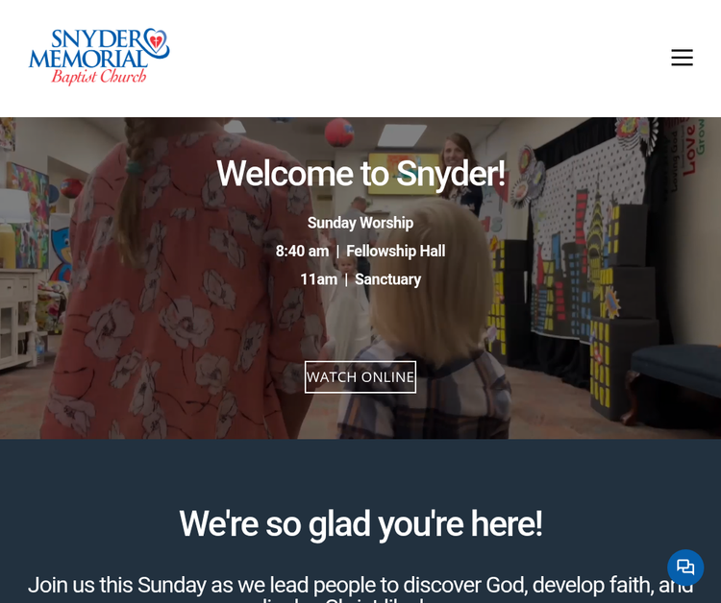Click 'We're so glad you're here!' heading
Viewport: 721px width, 603px height.
[360, 524]
